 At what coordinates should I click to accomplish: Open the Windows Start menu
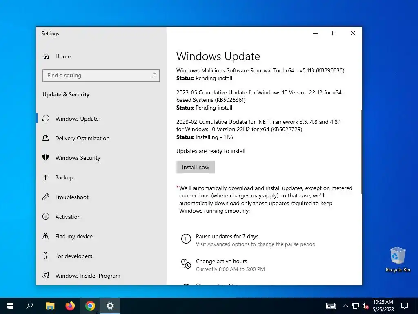(x=10, y=306)
